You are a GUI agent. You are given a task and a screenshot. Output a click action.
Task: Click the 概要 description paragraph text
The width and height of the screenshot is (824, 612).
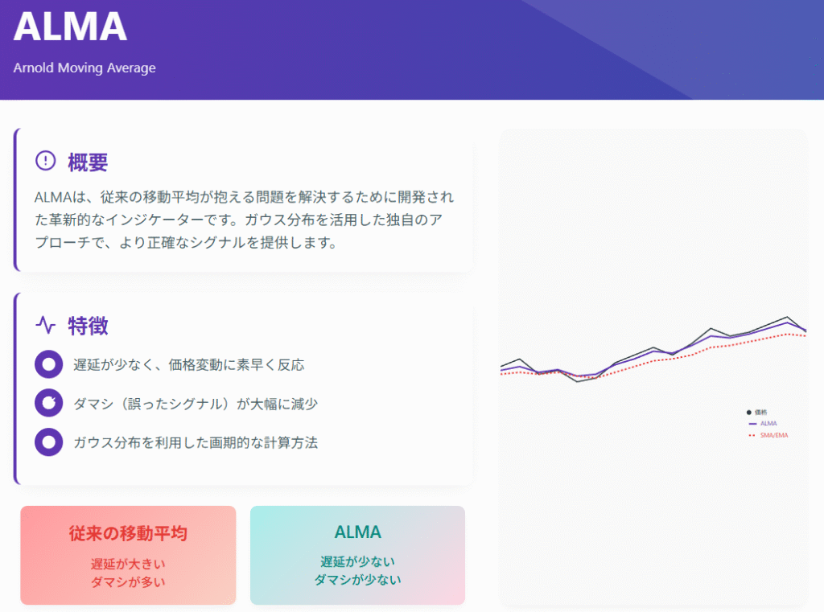click(245, 220)
